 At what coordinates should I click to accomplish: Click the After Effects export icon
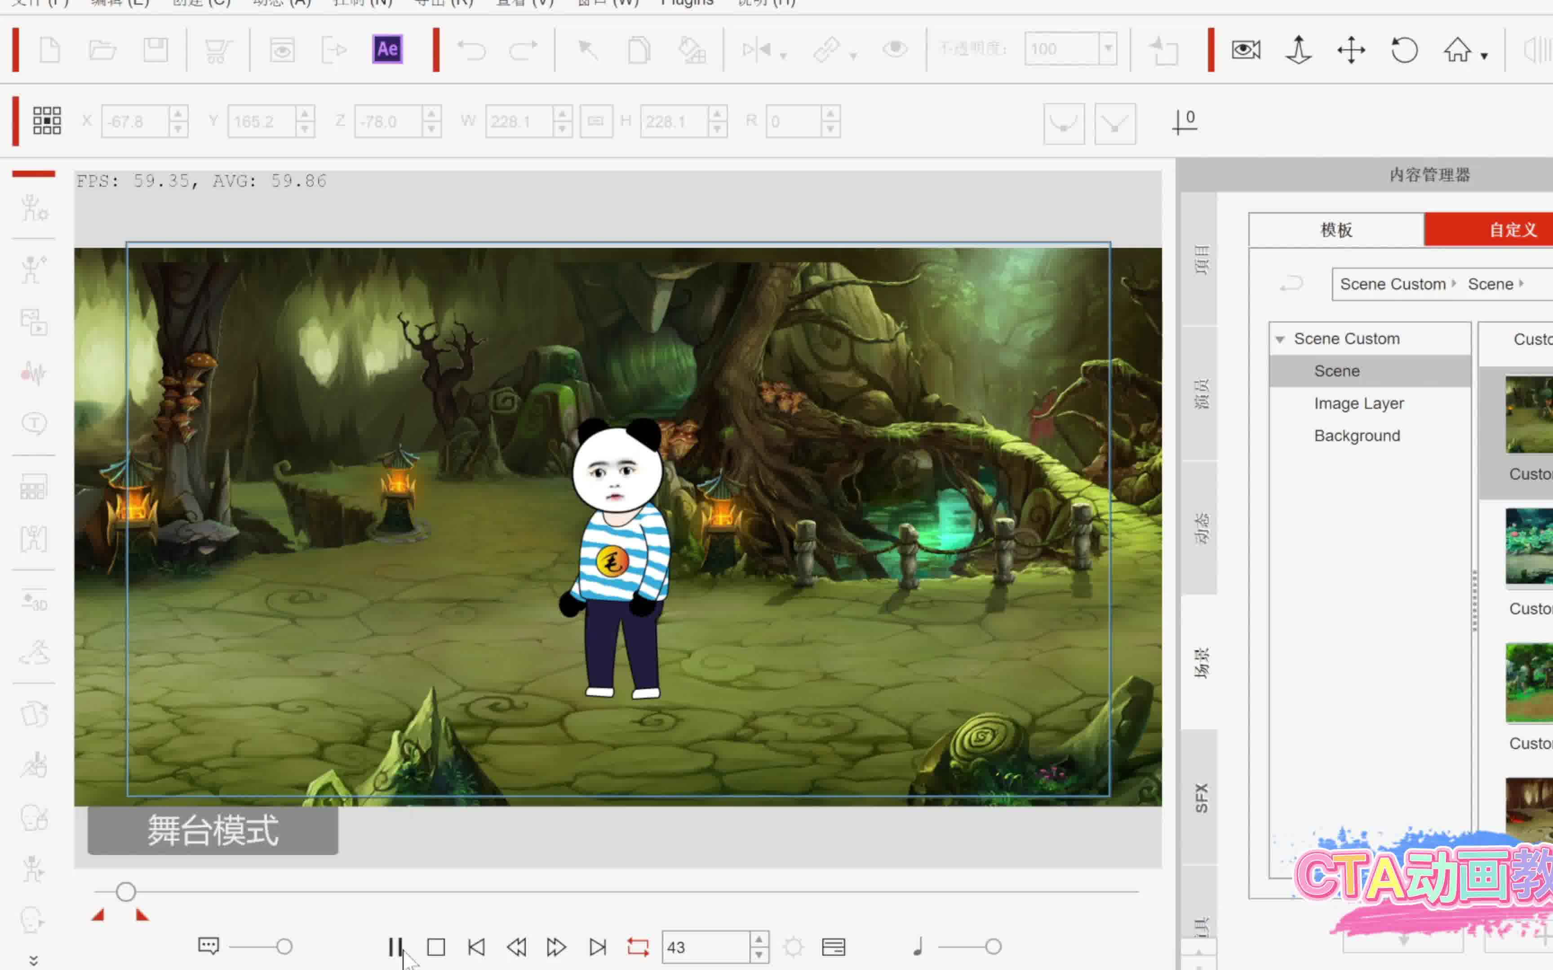pos(387,49)
